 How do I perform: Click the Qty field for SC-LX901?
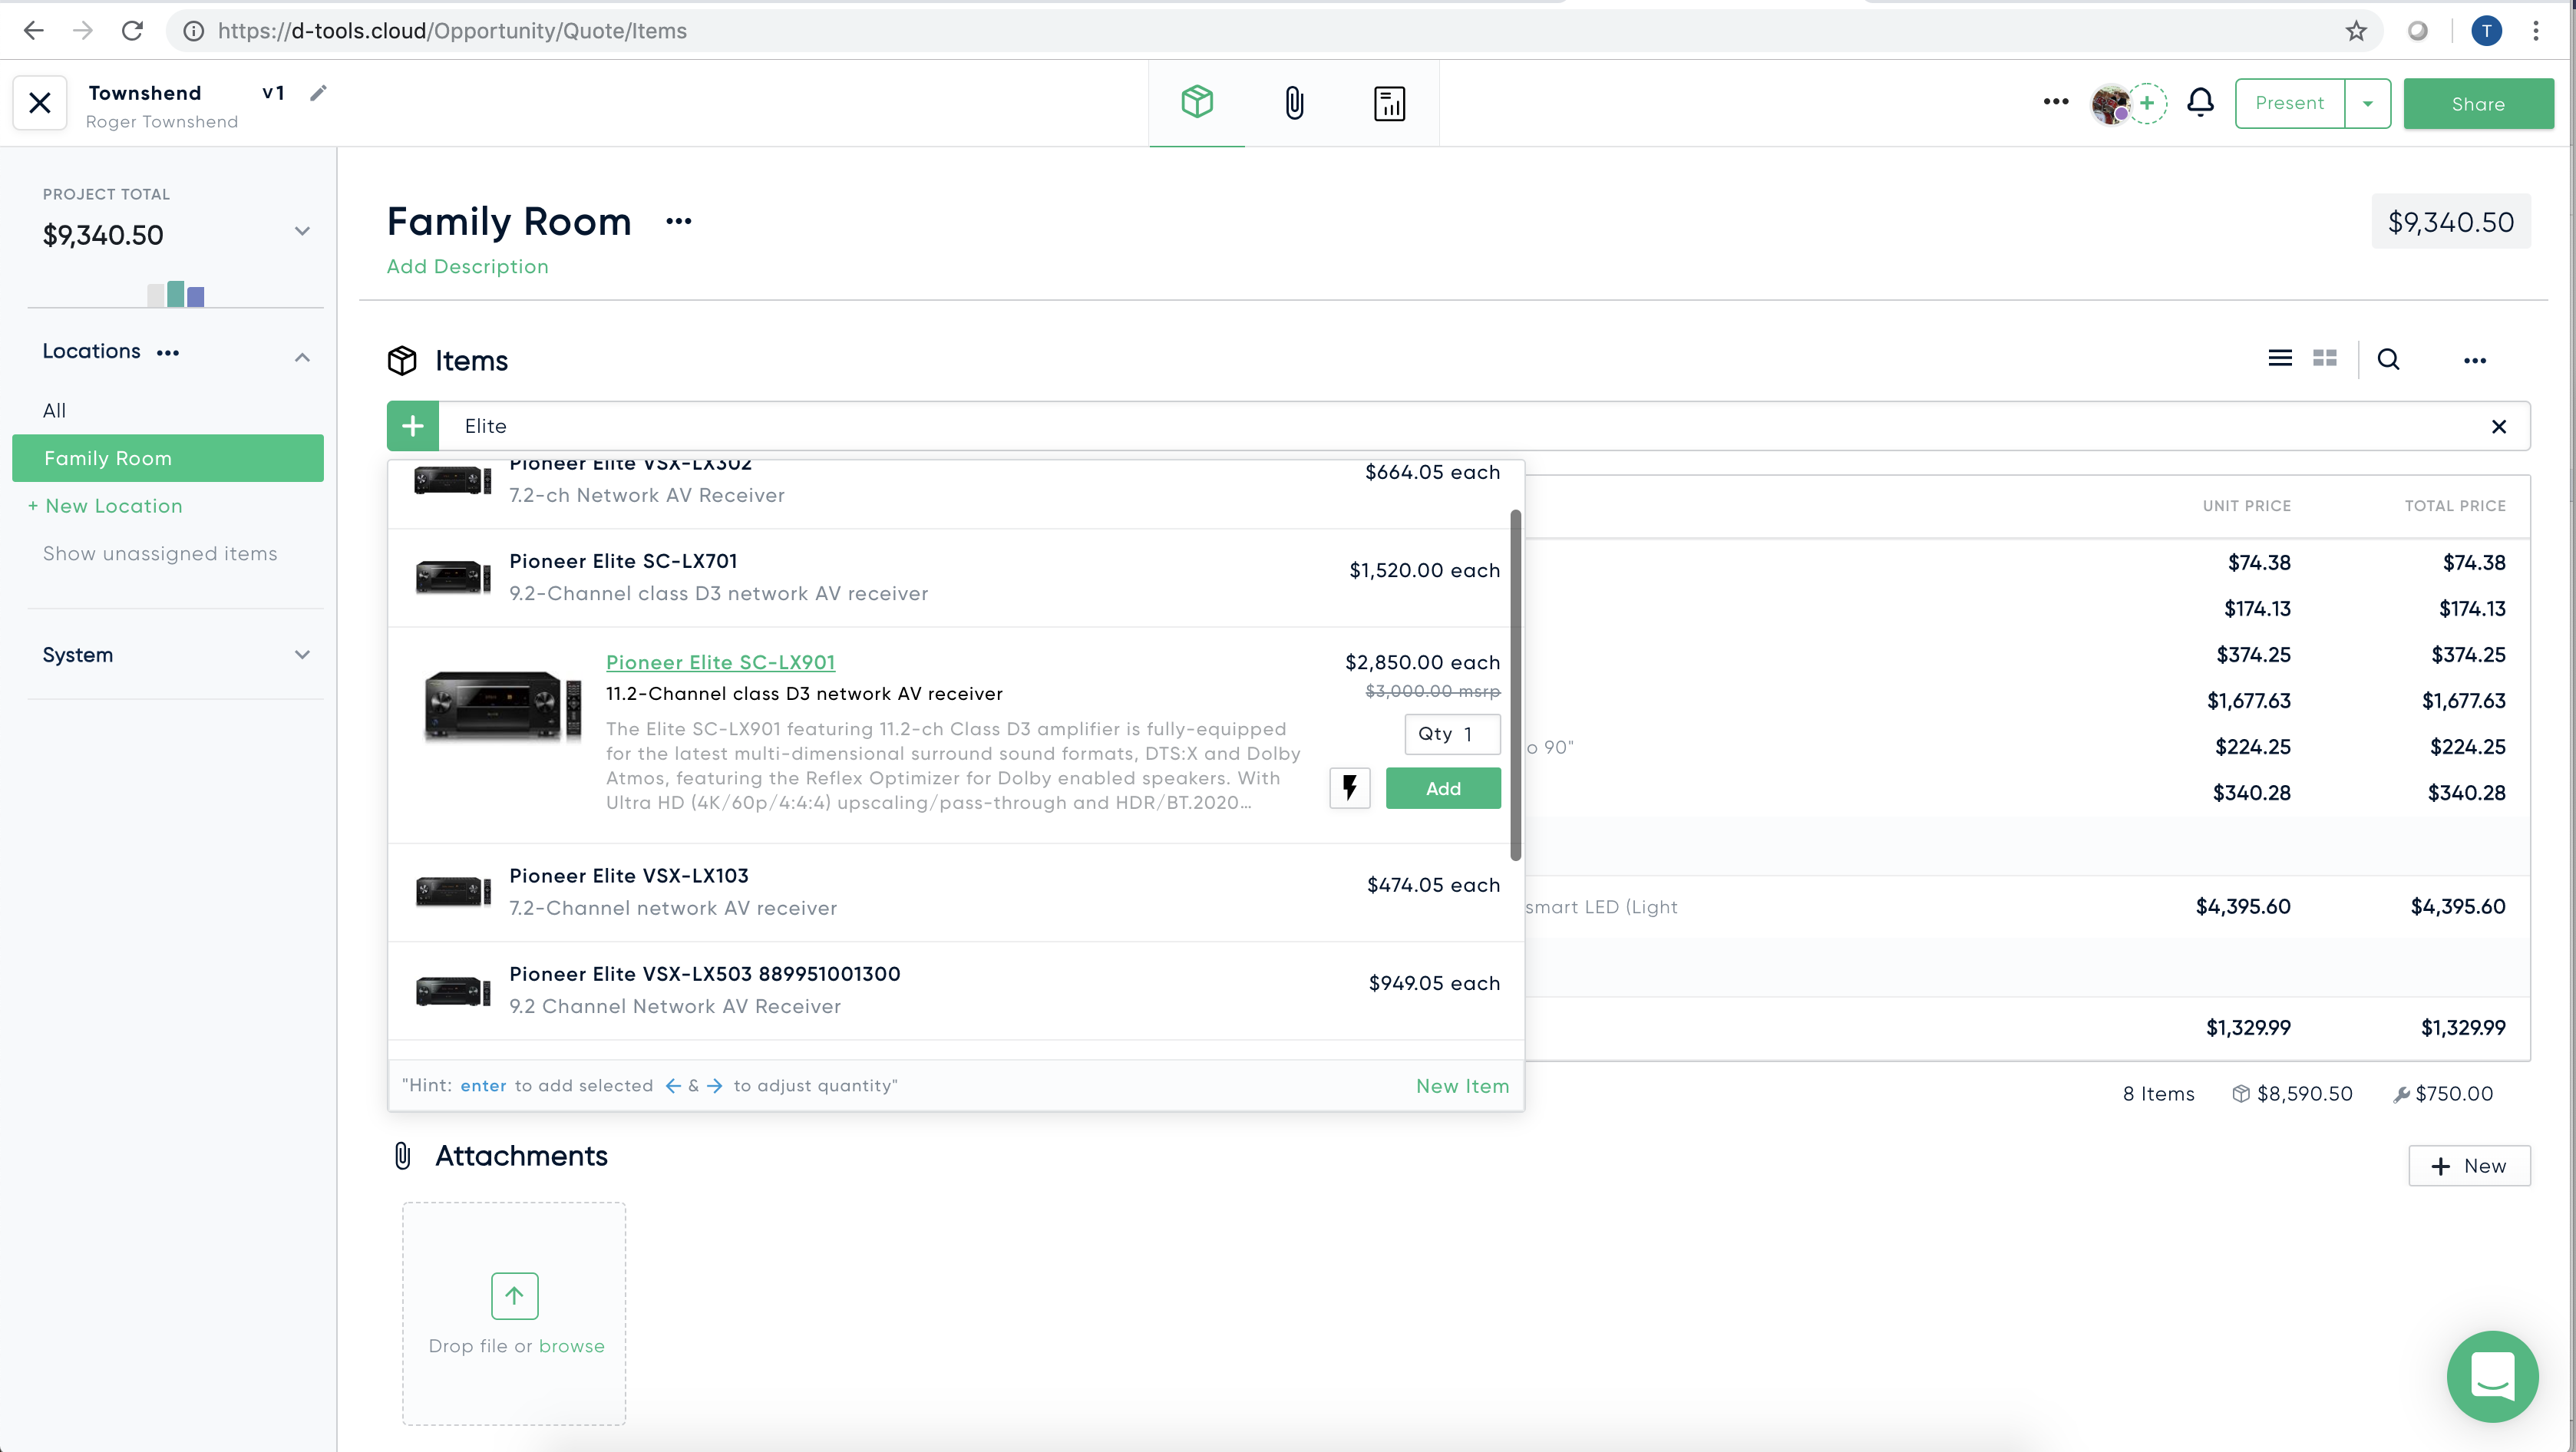point(1452,734)
